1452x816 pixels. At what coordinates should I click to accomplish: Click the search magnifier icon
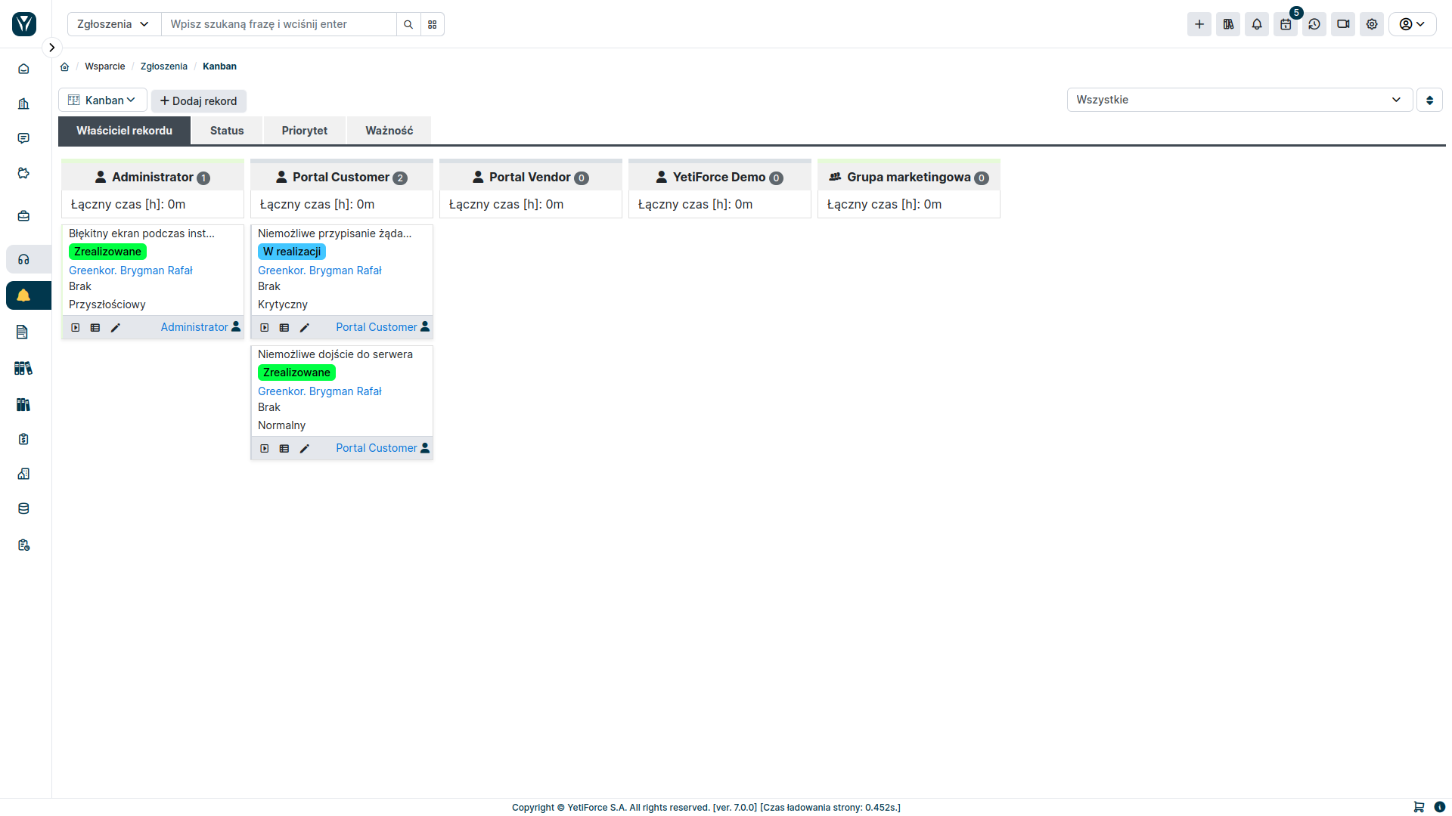click(408, 24)
